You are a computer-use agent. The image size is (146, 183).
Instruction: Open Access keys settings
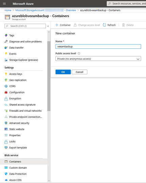pos(16,74)
